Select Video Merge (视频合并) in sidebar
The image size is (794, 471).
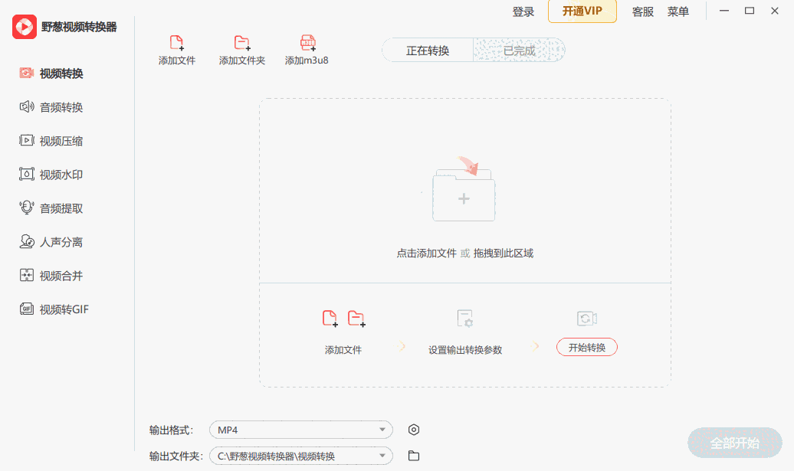tap(61, 276)
